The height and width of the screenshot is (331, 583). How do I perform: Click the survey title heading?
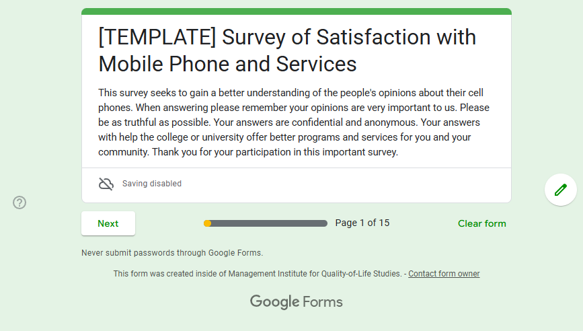coord(287,50)
